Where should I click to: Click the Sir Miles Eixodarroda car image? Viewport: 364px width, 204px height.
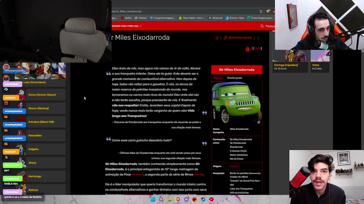236,103
